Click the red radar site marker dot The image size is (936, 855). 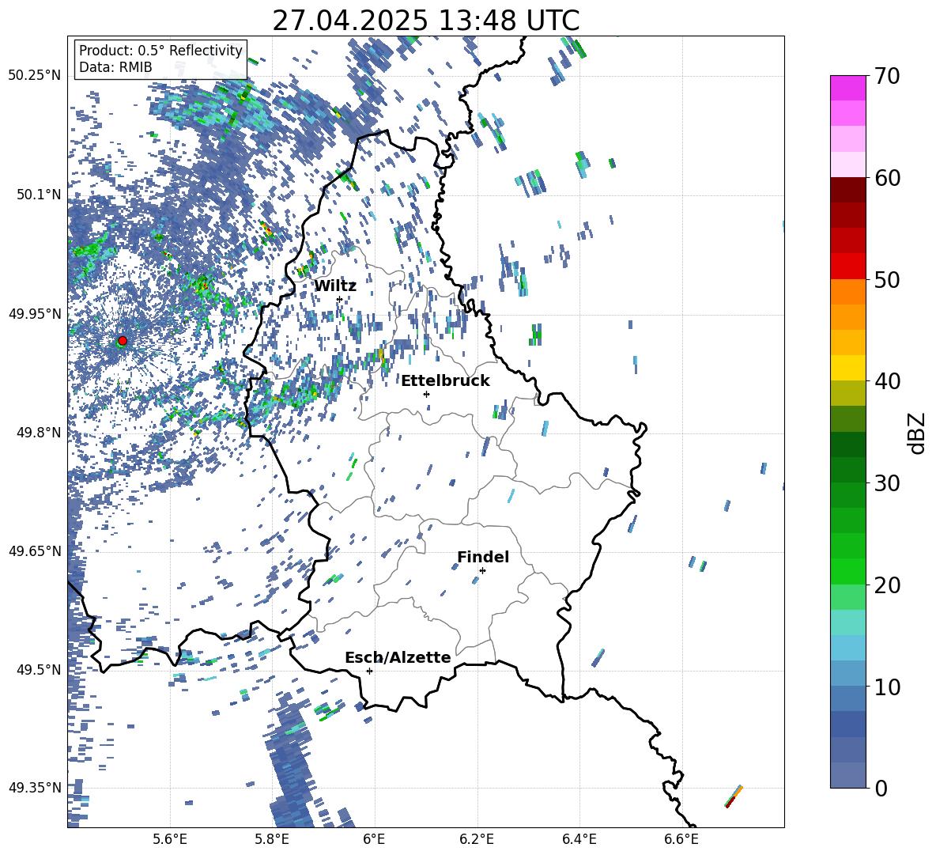[x=123, y=341]
